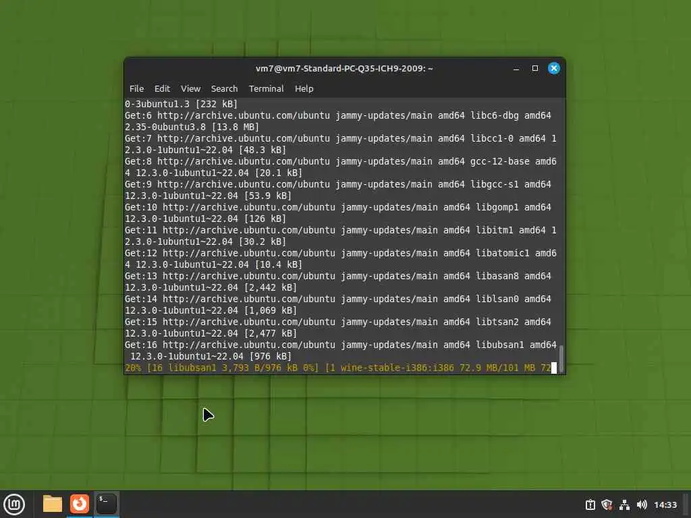Click the '[1,069 kB]' size text

(x=271, y=310)
